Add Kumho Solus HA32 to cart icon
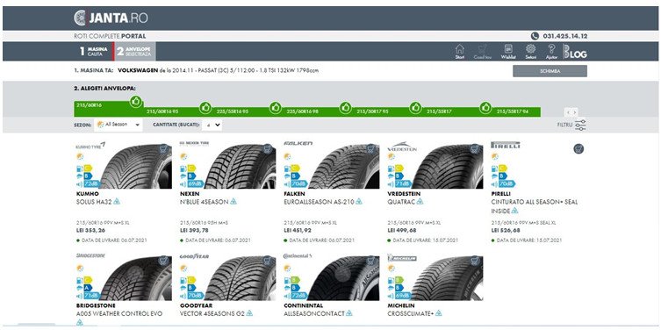Viewport: 661px width, 330px height. pos(164,149)
